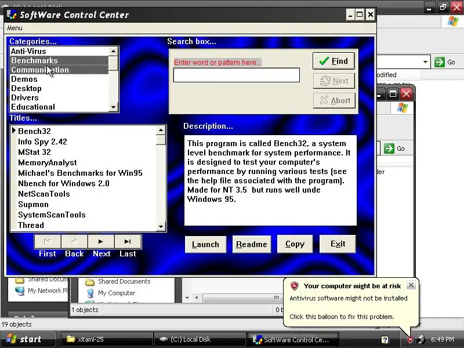Select the Benchmarks category
Viewport: 464px width, 348px height.
click(59, 60)
